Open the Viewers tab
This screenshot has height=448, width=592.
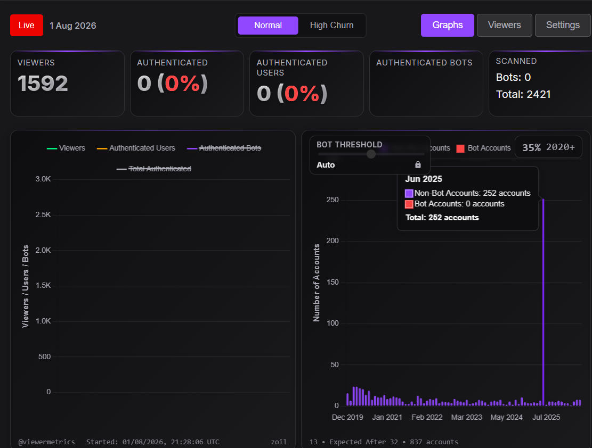point(505,25)
